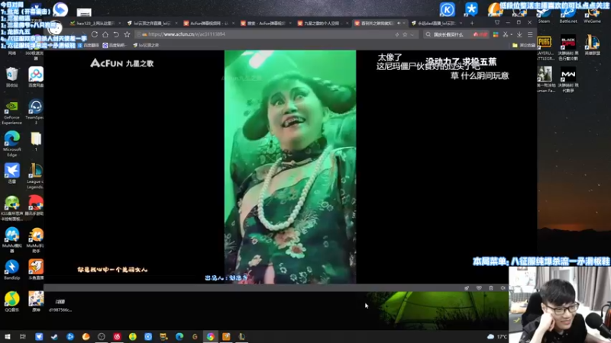Click the star icon inside the address bar

pos(405,34)
